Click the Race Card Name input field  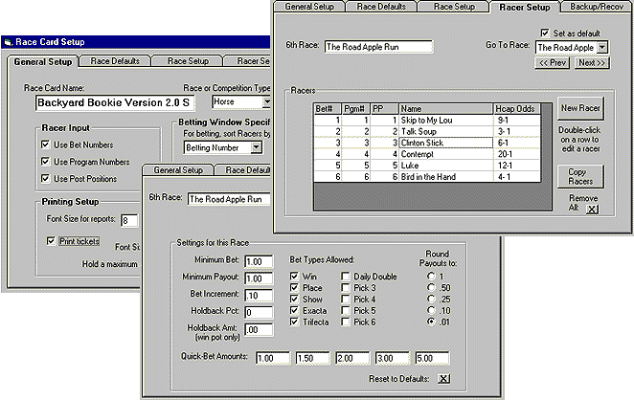point(115,102)
